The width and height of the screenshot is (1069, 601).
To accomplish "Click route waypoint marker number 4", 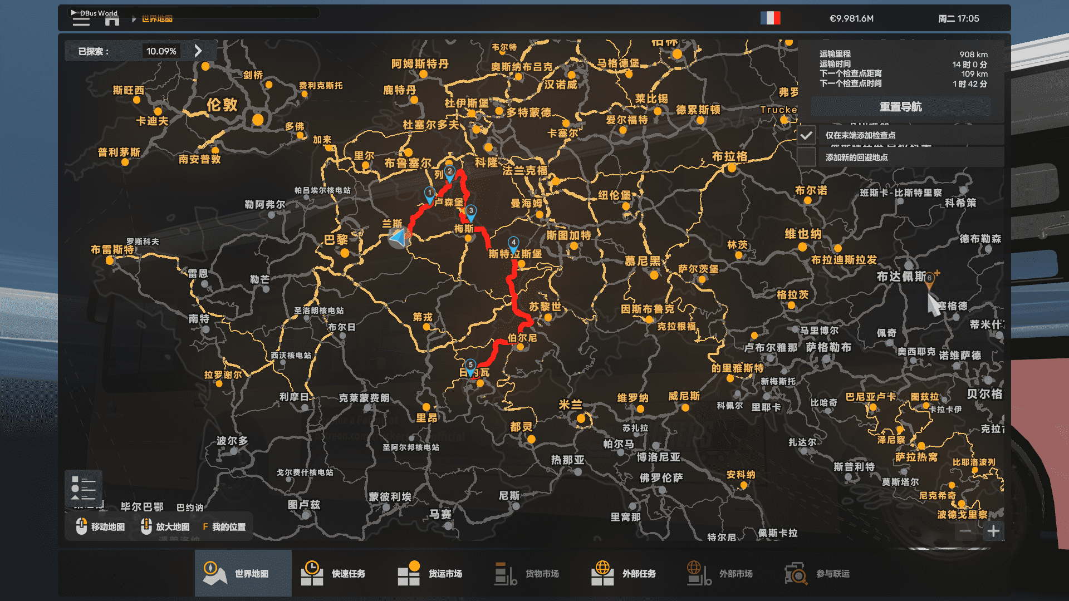I will pos(513,243).
